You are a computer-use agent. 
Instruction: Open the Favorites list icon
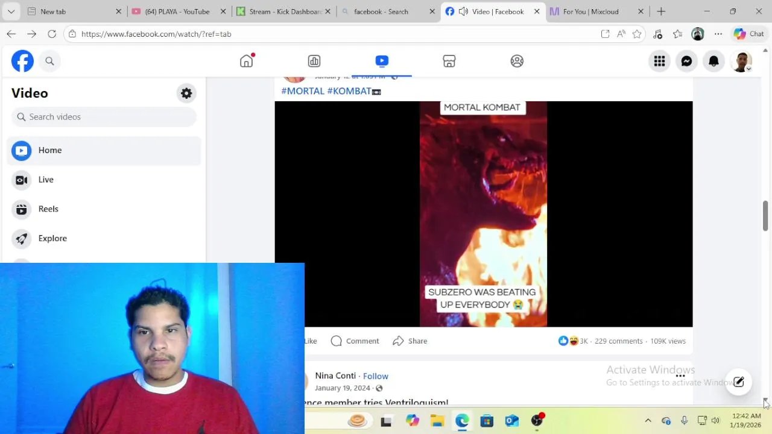pos(678,34)
